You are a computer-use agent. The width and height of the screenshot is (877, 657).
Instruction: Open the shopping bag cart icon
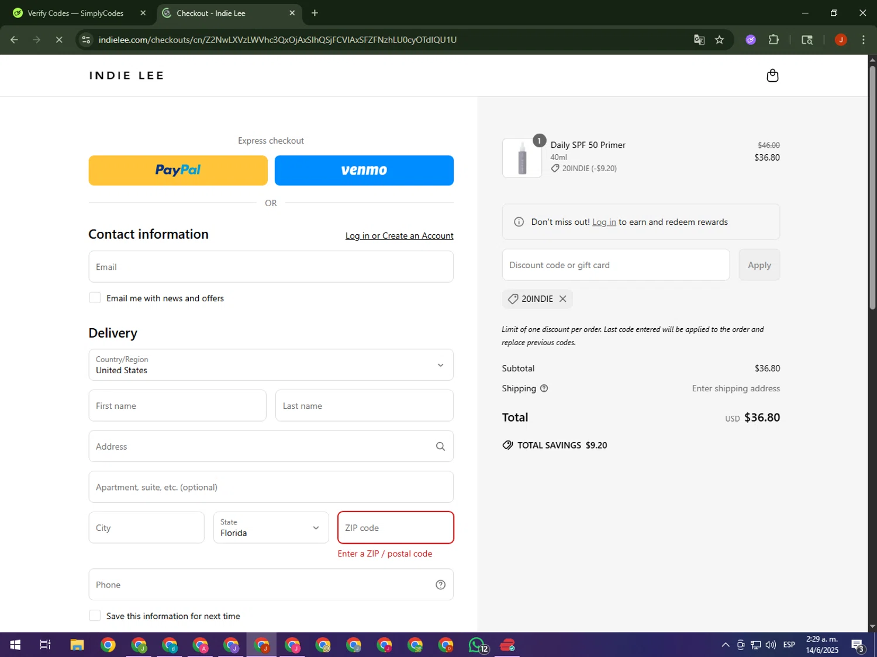(x=772, y=75)
